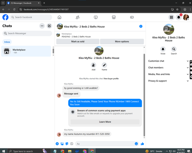Bookmark this page with the star icon
192x153 pixels.
pyautogui.click(x=177, y=10)
